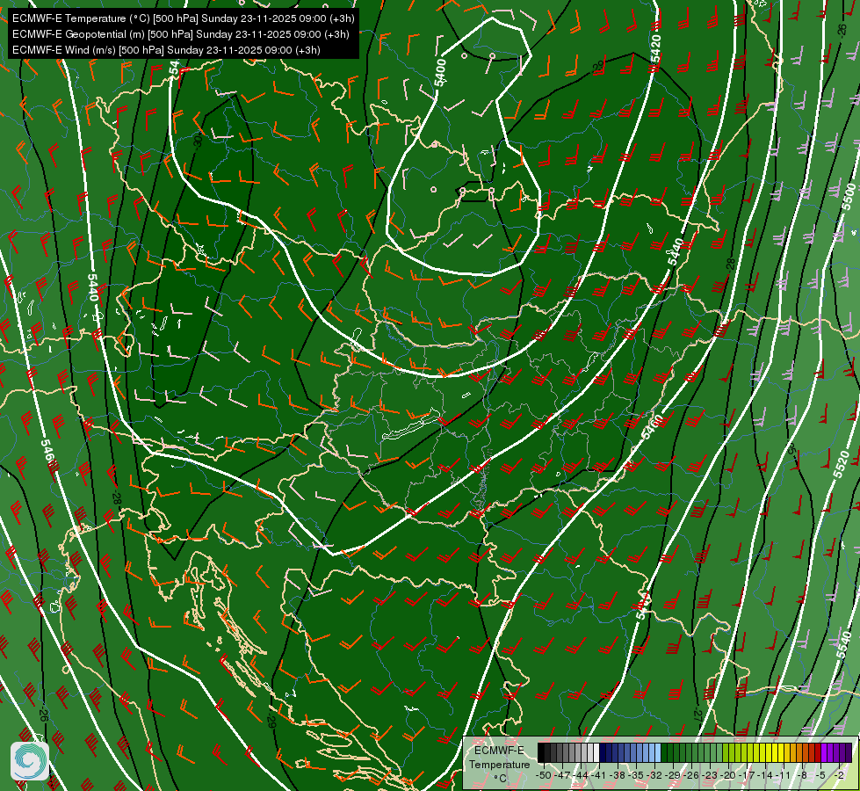Image resolution: width=860 pixels, height=791 pixels.
Task: Click the swirl logo icon
Action: (x=30, y=760)
